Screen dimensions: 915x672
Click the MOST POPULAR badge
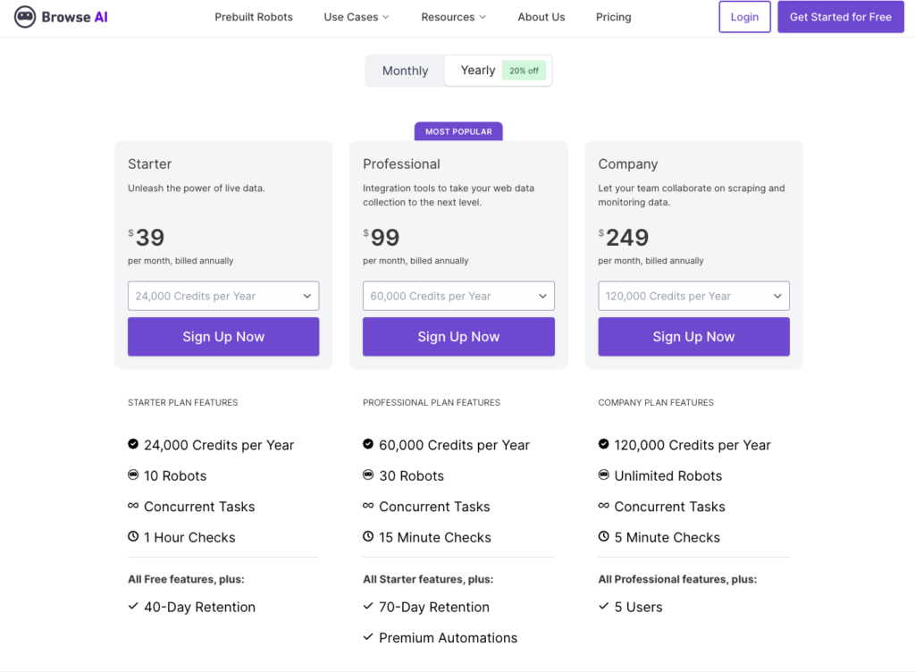458,131
